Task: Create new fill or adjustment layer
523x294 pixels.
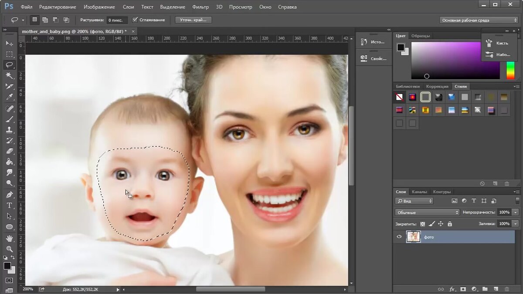Action: coord(474,289)
